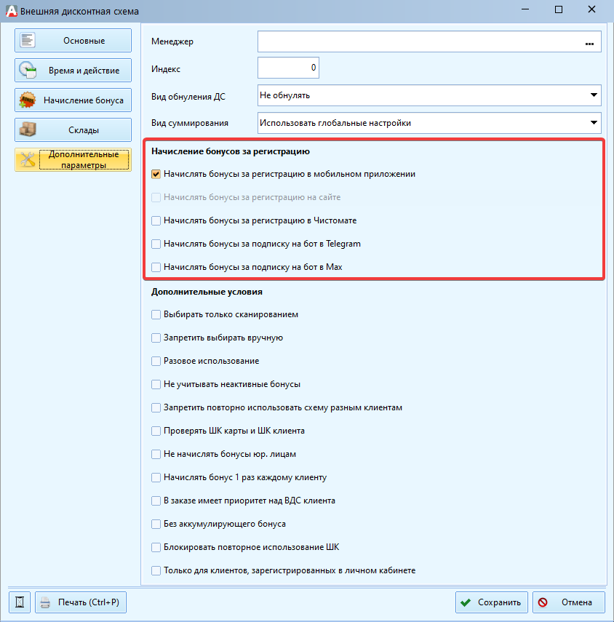Focus the Индекс number field
The image size is (614, 622).
coord(288,68)
